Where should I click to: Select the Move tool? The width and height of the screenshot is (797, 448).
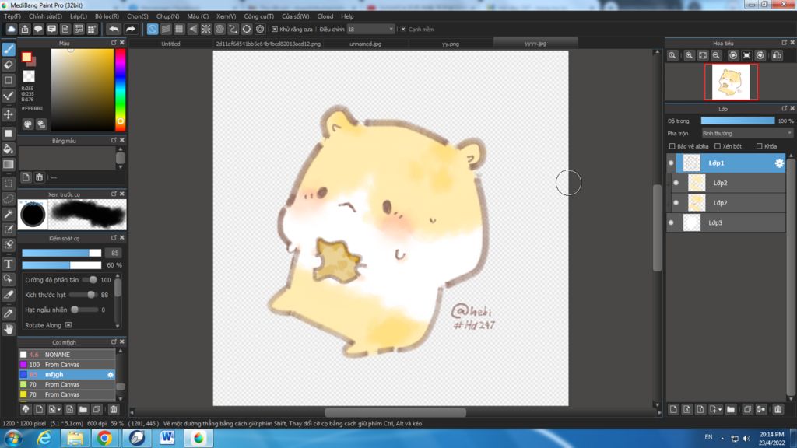pyautogui.click(x=9, y=114)
